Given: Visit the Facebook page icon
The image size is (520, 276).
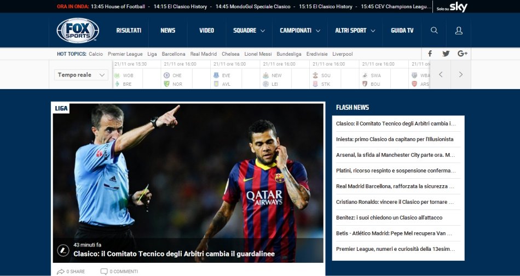Looking at the screenshot, I should (x=430, y=54).
